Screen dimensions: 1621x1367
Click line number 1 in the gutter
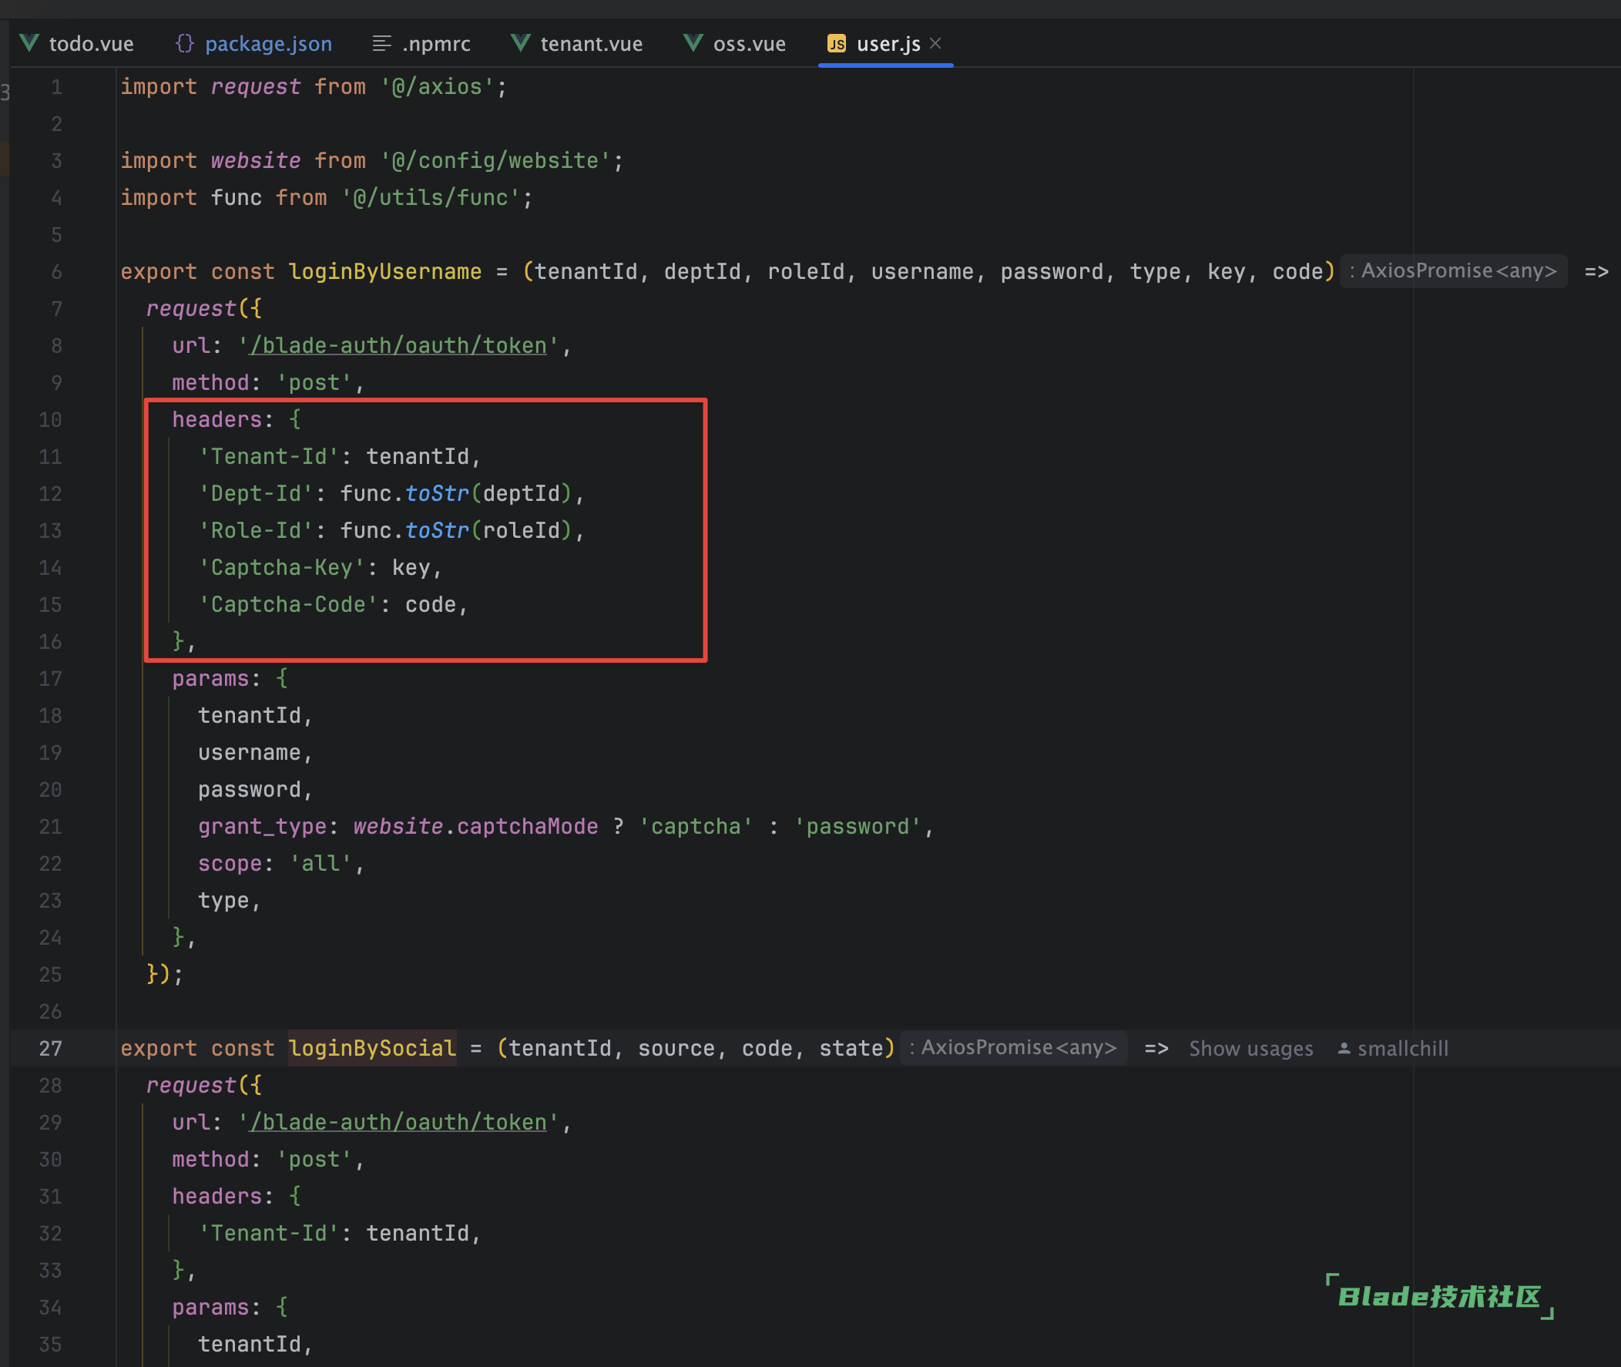pos(56,87)
